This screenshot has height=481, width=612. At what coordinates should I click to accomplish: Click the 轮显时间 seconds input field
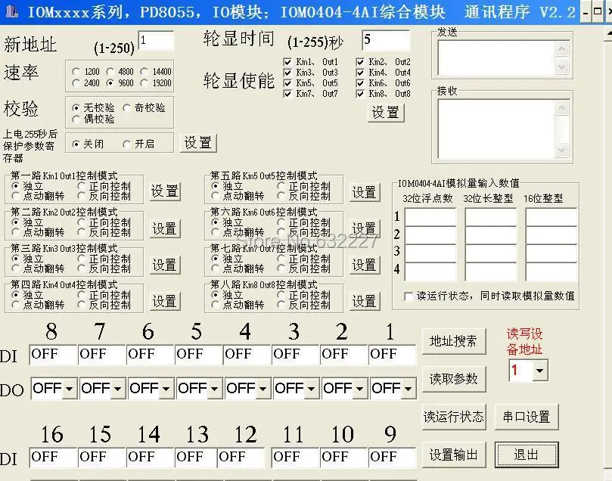tap(386, 40)
